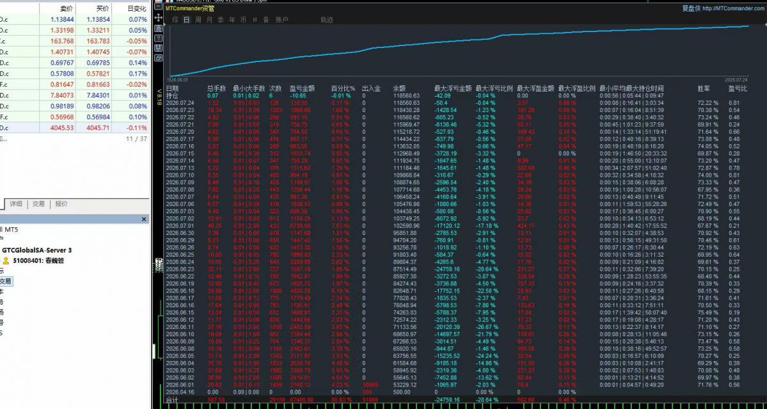The image size is (767, 409).
Task: Select the 轨迹 track tab
Action: tap(327, 20)
